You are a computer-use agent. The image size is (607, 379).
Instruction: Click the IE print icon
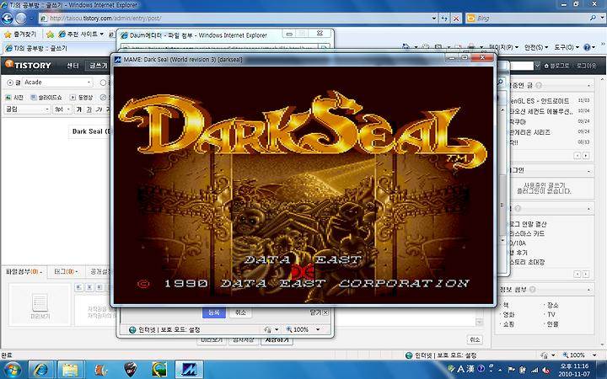click(x=471, y=47)
